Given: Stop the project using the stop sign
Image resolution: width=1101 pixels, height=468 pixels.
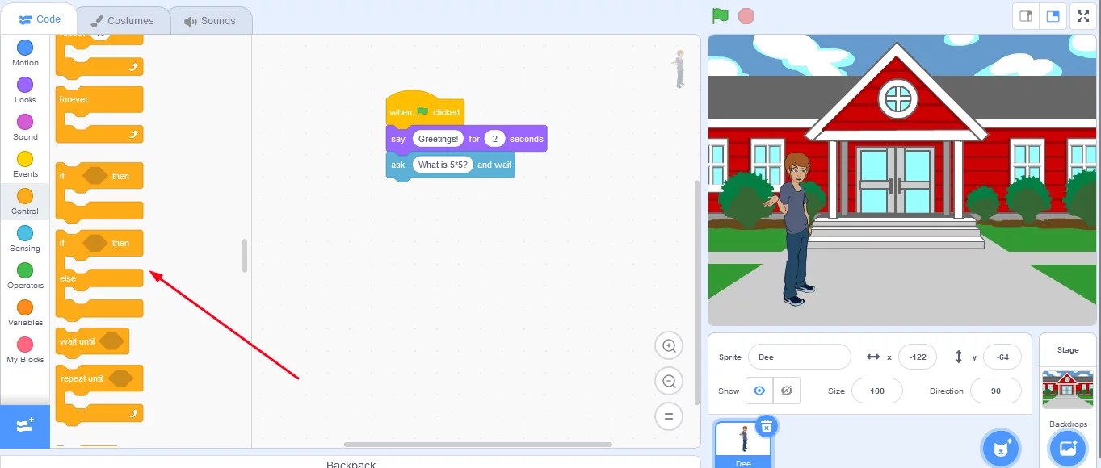Looking at the screenshot, I should click(x=745, y=15).
